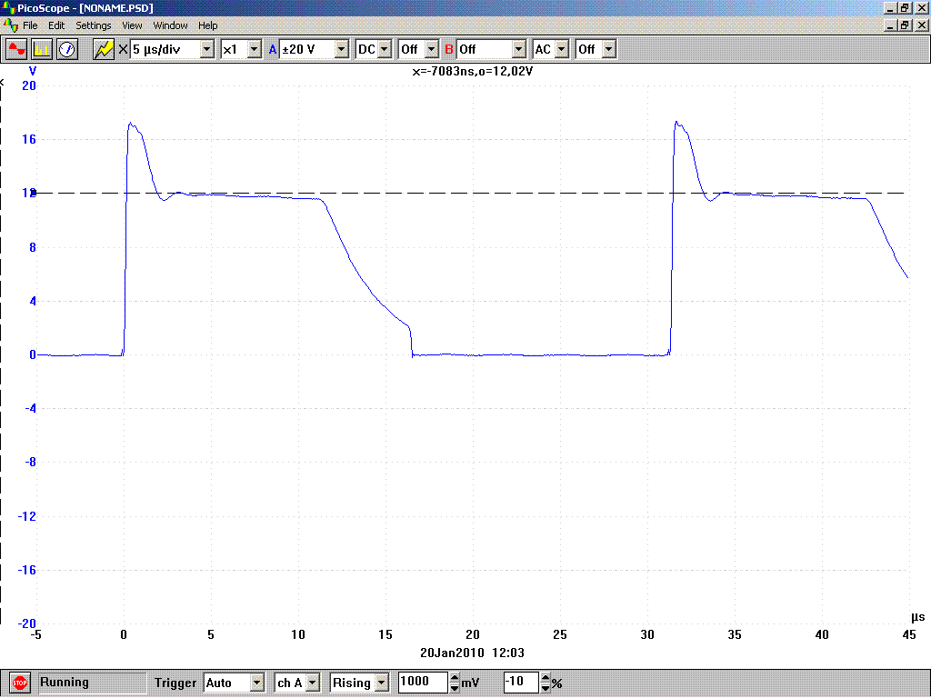
Task: Expand the 5 µs/div timebase dropdown
Action: (206, 49)
